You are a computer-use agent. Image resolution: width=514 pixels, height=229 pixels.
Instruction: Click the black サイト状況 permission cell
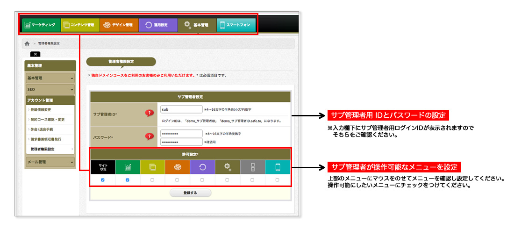point(103,167)
